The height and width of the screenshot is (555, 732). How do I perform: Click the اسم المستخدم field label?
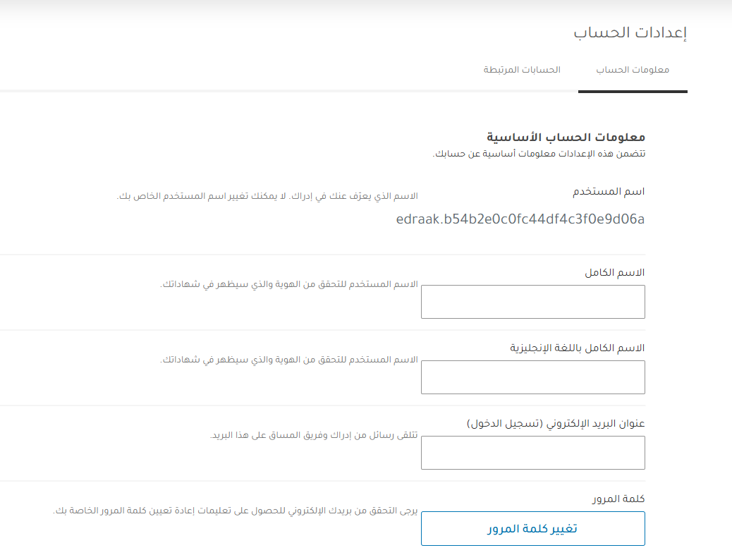point(608,192)
